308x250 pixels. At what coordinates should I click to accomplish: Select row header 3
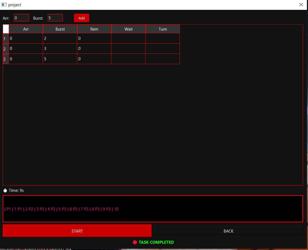click(x=6, y=59)
